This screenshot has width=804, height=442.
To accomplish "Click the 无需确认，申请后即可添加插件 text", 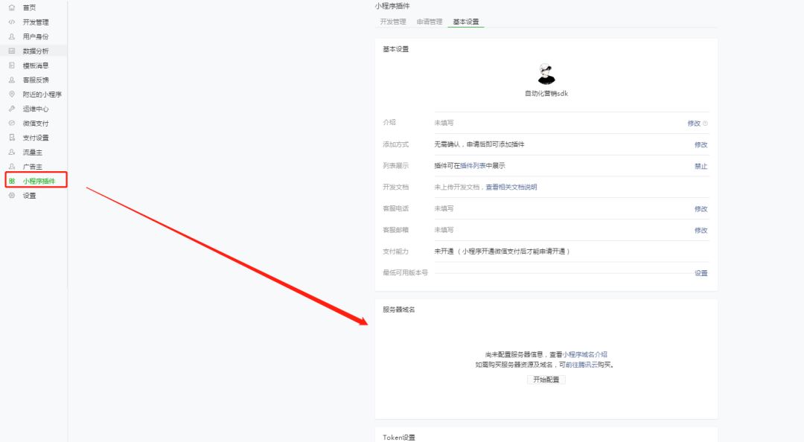I will [479, 144].
